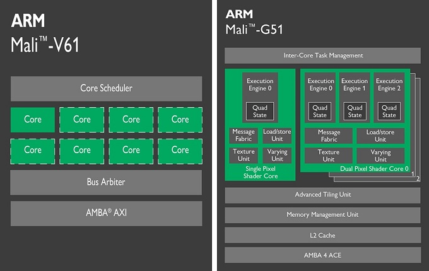
Task: Click the stacked shader core layer numbered 1
Action: [413, 173]
